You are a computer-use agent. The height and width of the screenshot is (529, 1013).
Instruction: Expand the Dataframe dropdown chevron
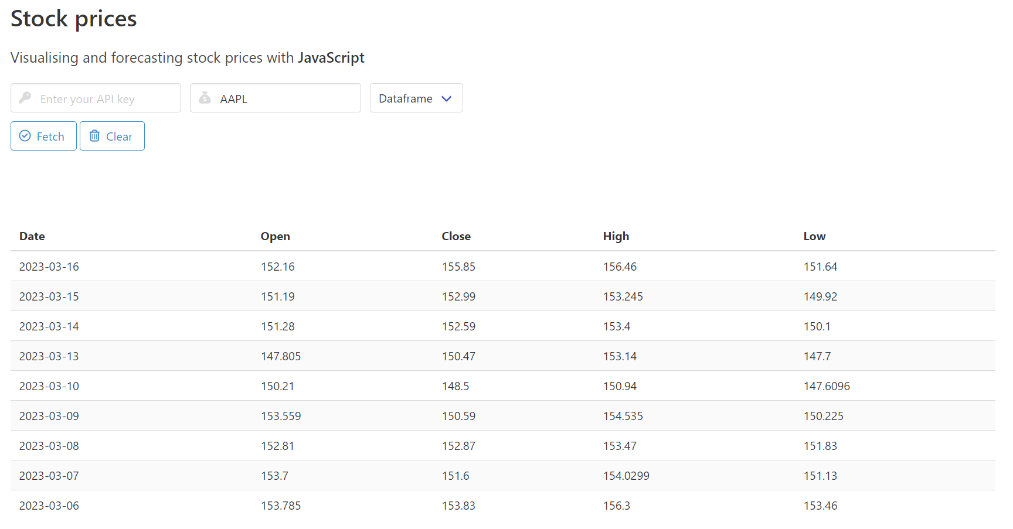pos(447,98)
